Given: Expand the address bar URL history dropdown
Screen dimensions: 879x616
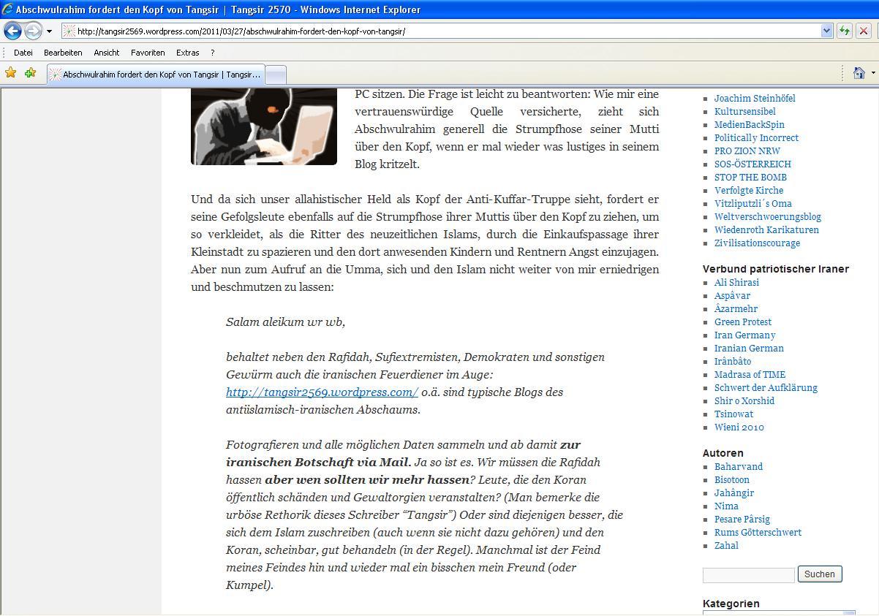Looking at the screenshot, I should tap(826, 31).
